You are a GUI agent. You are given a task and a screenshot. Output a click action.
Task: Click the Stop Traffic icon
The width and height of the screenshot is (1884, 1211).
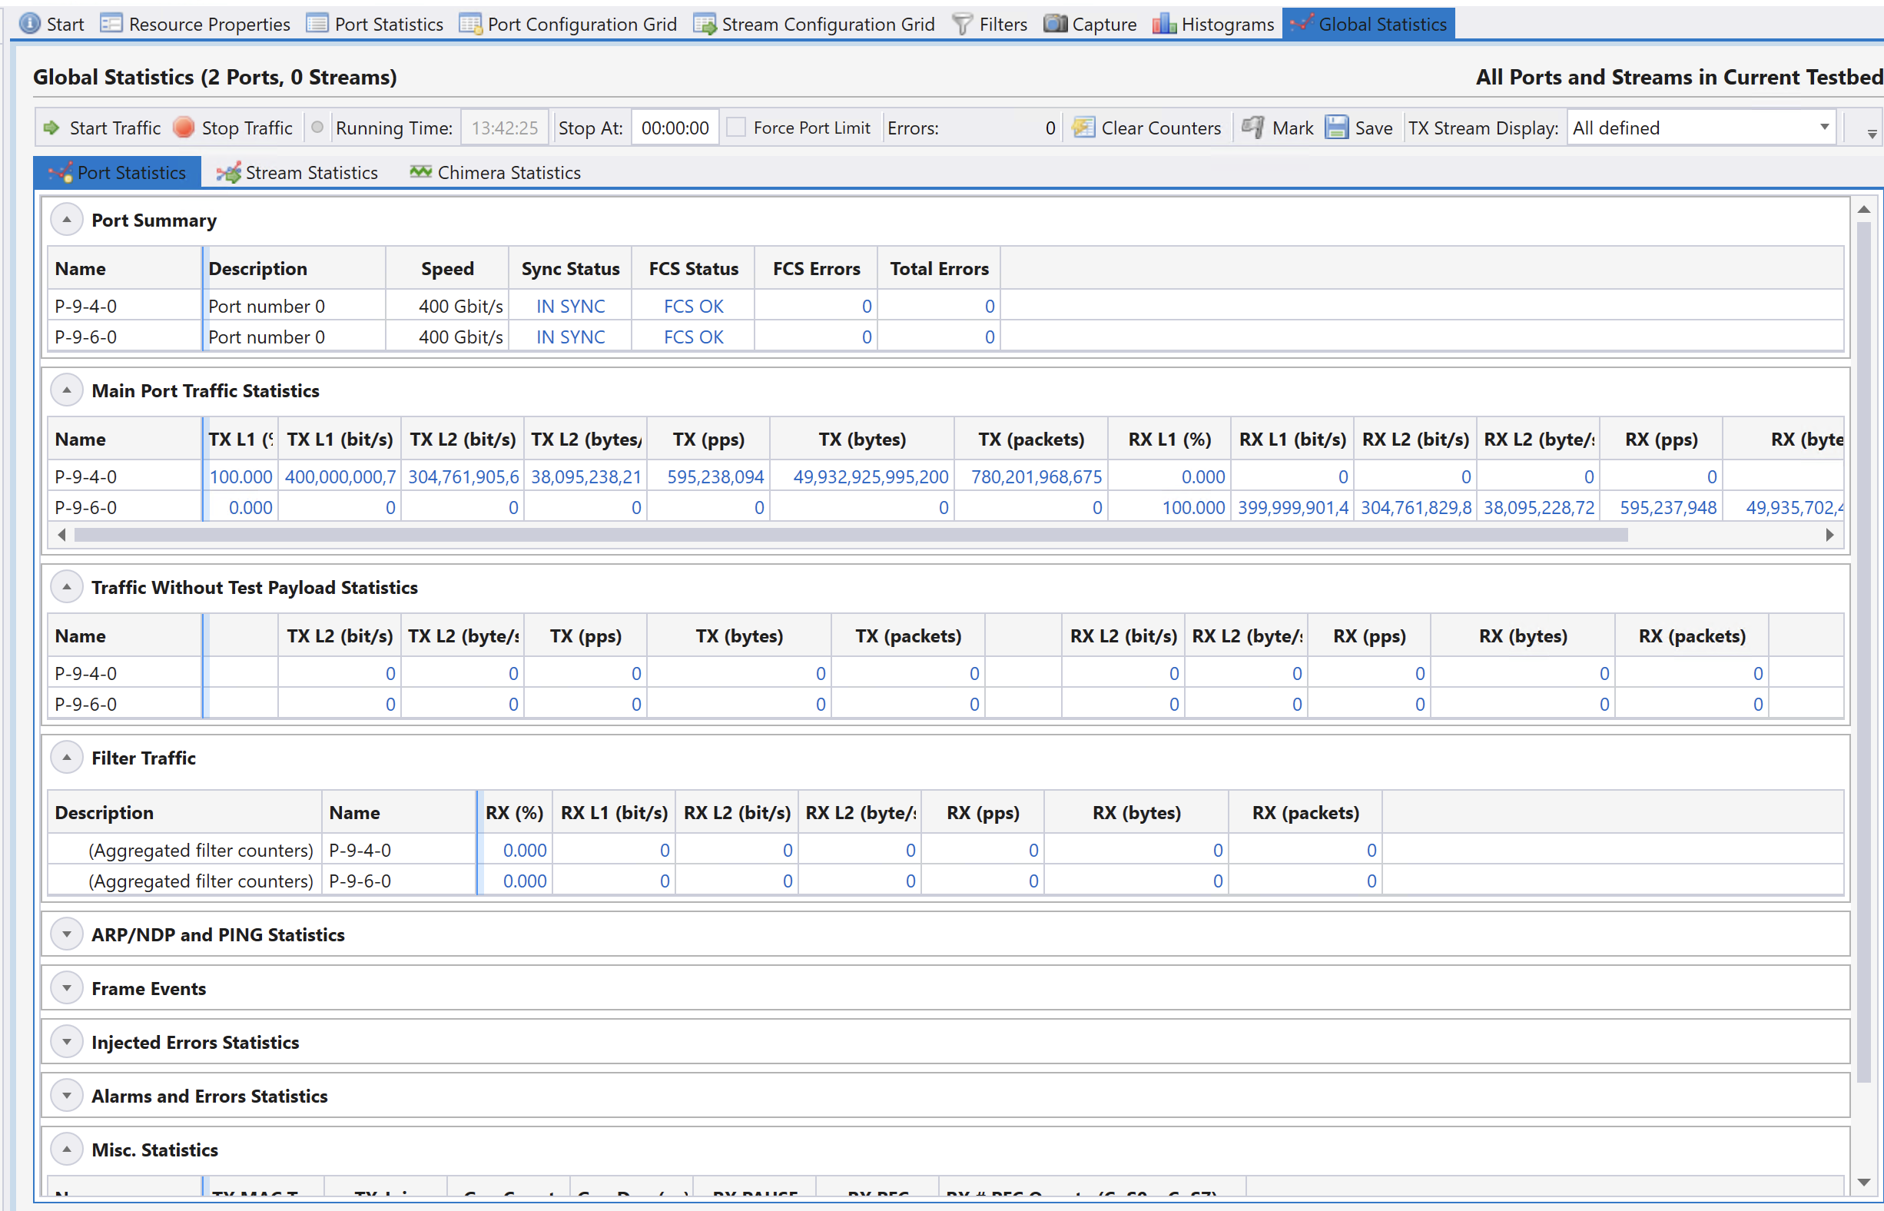point(184,128)
